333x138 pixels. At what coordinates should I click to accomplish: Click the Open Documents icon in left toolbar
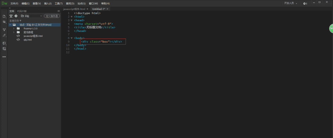tap(4, 16)
